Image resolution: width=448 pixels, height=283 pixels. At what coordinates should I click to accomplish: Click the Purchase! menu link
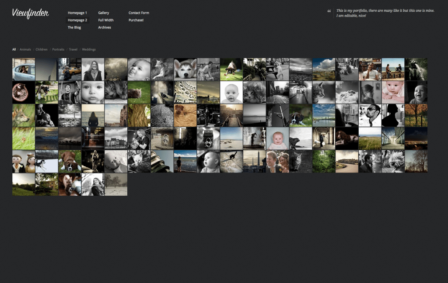point(136,20)
